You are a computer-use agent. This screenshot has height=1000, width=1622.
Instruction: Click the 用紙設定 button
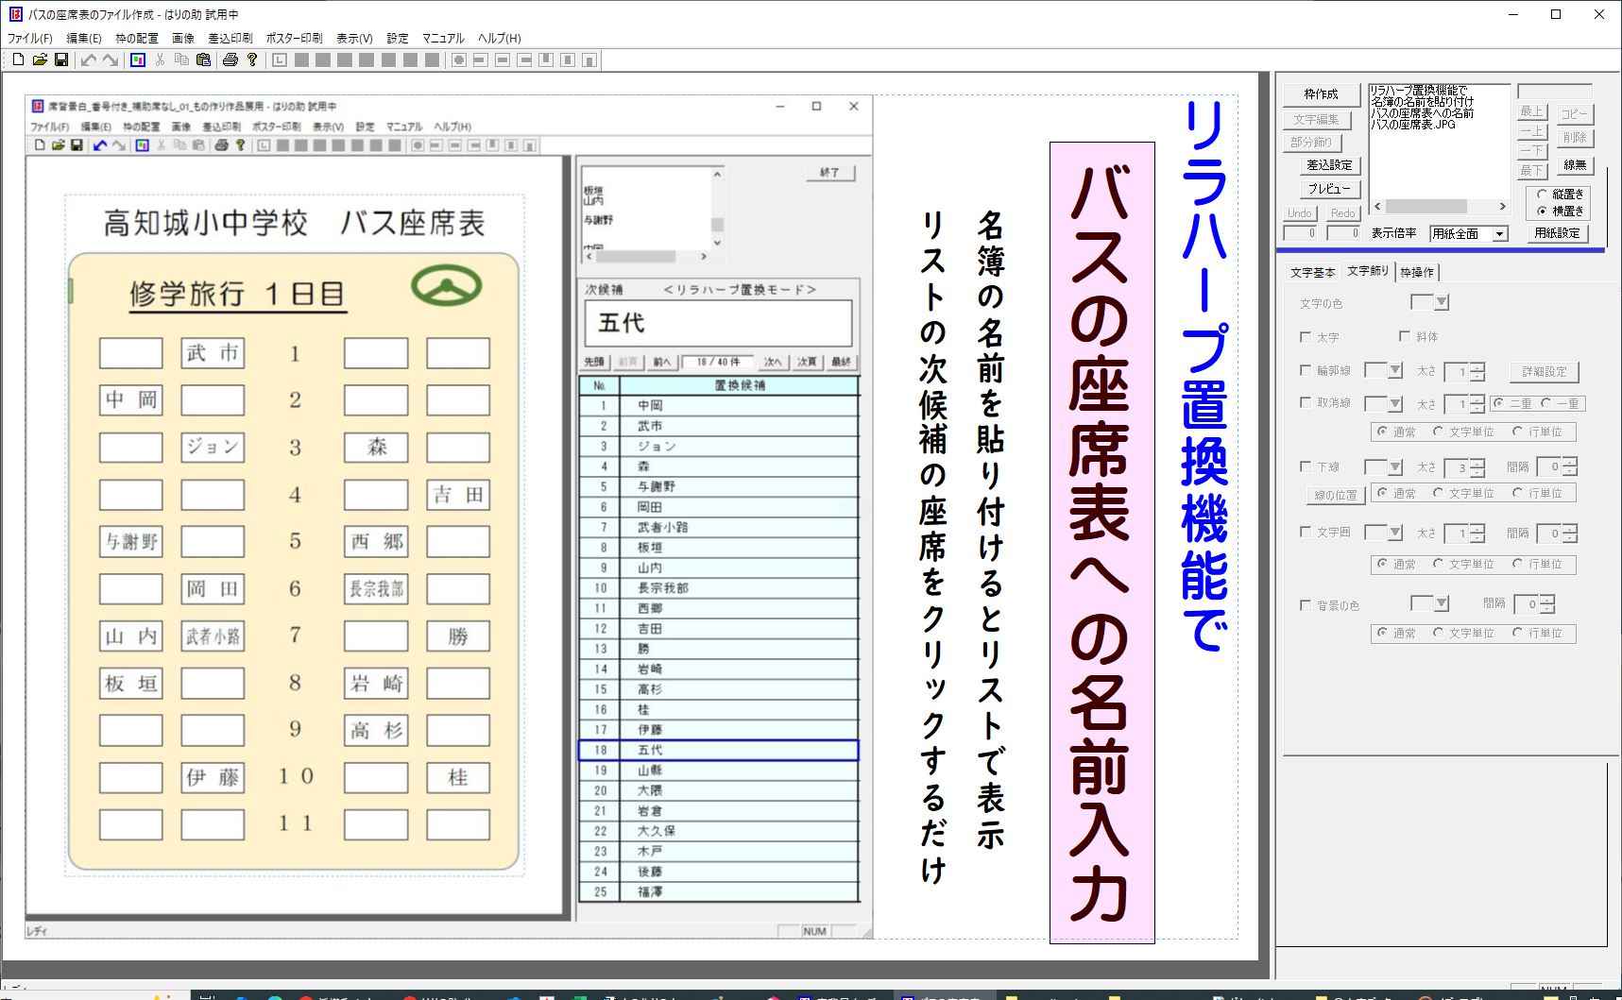1557,233
